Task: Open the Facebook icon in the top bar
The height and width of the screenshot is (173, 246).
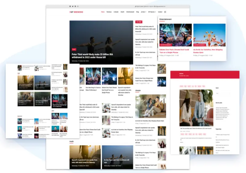Action: pos(70,6)
